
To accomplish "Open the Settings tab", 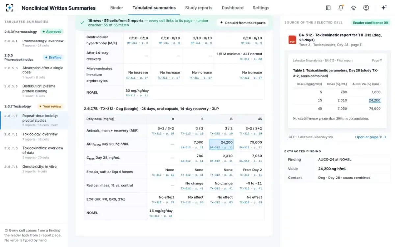I will (261, 8).
